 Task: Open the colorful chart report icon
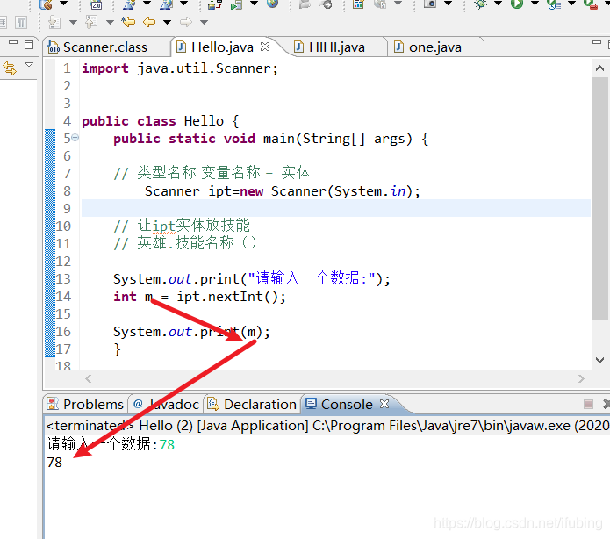coord(358,4)
